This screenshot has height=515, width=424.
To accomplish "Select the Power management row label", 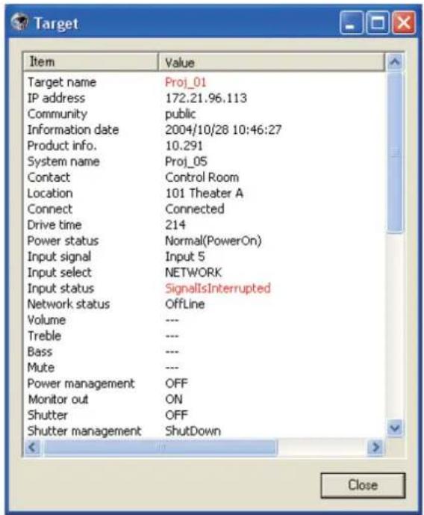I will [x=81, y=383].
